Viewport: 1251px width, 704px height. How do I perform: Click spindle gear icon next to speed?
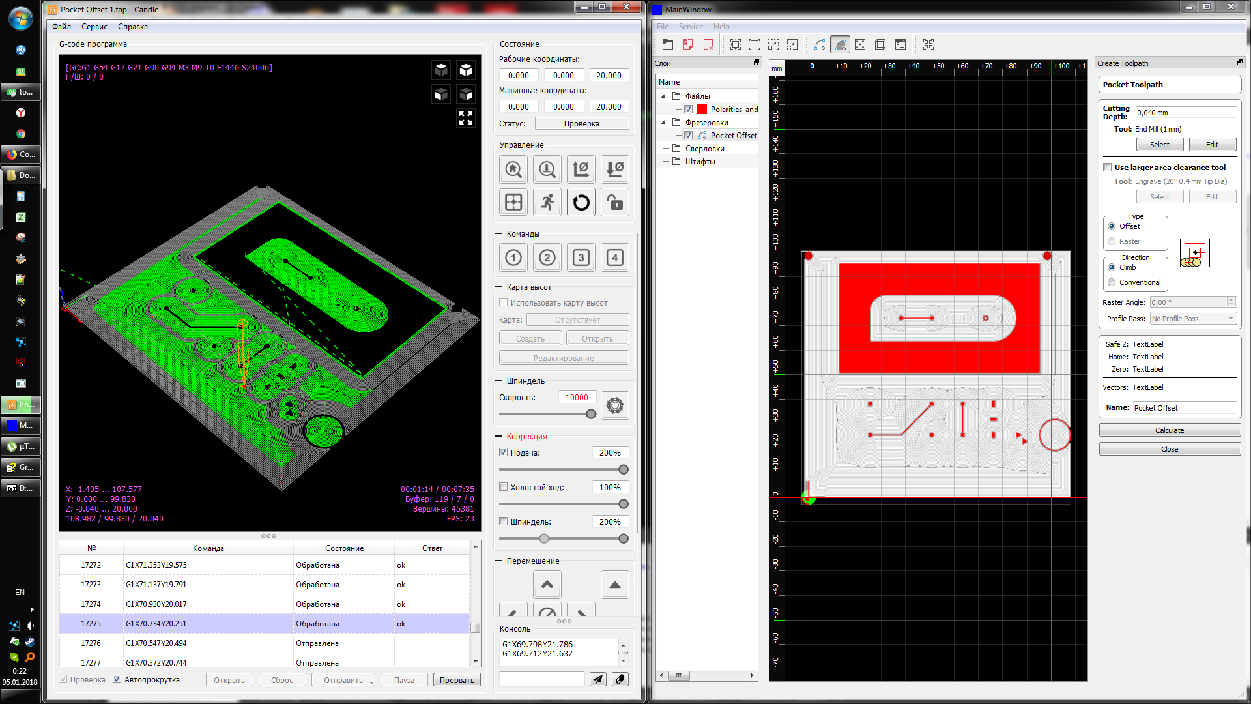(614, 405)
